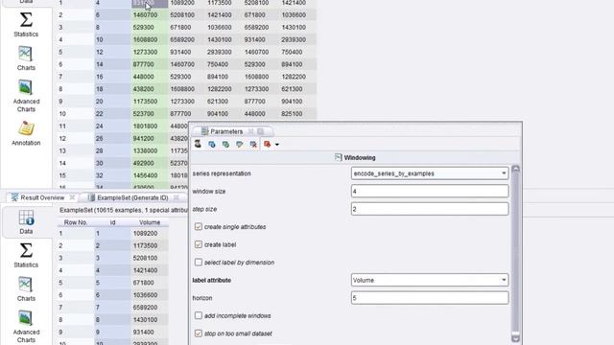Click the blue operator info icon

click(x=212, y=145)
